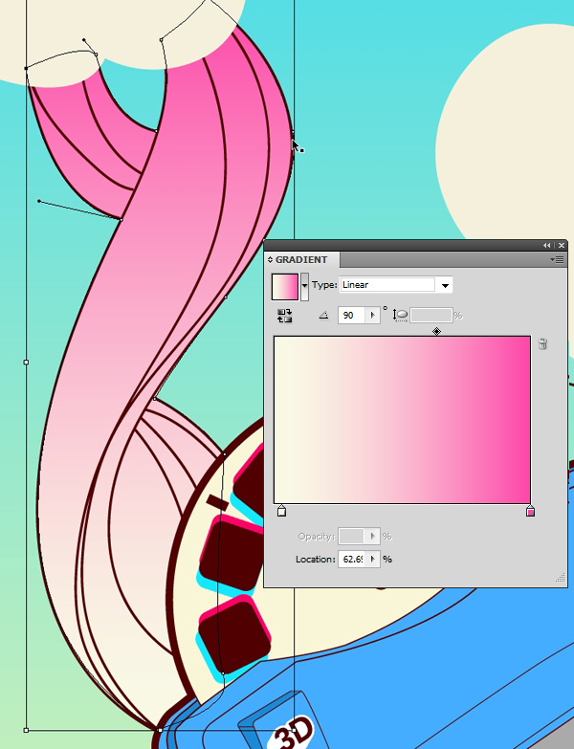Screen dimensions: 574x749
Task: Click the large gradient preview bar
Action: (402, 419)
